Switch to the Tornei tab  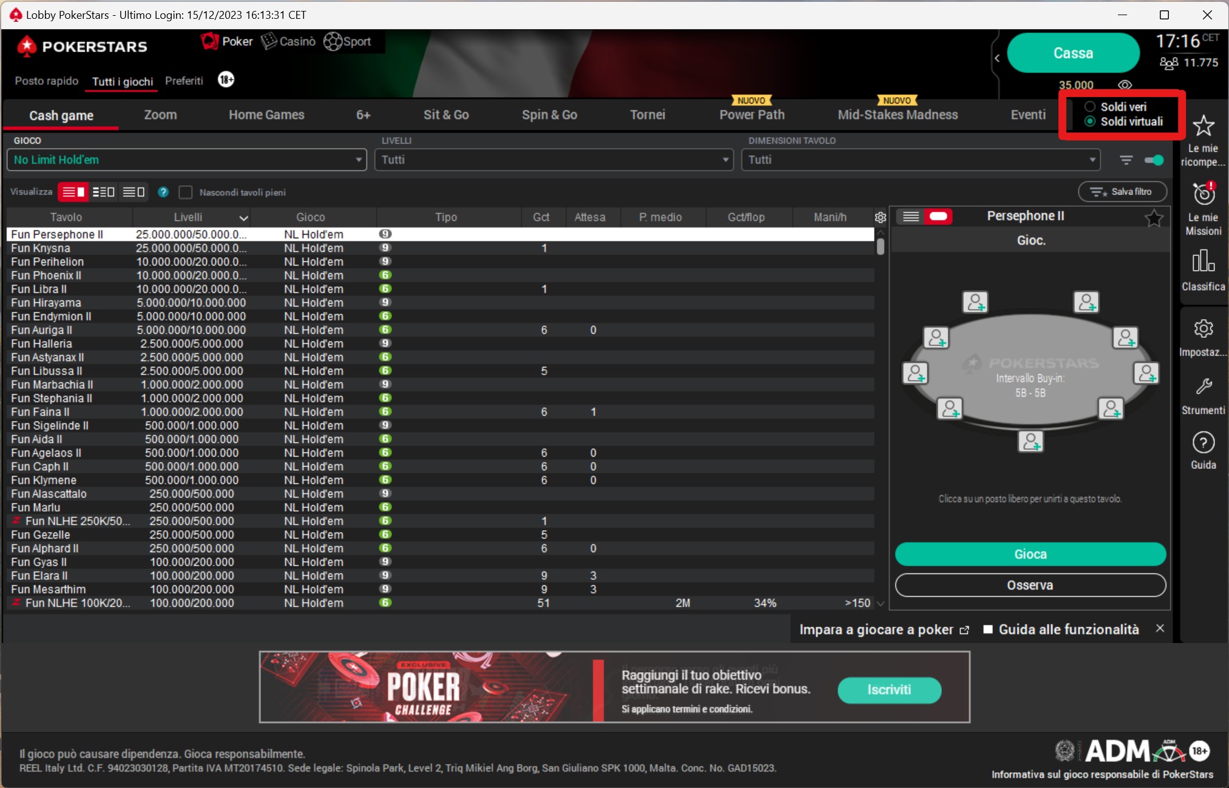click(x=648, y=115)
